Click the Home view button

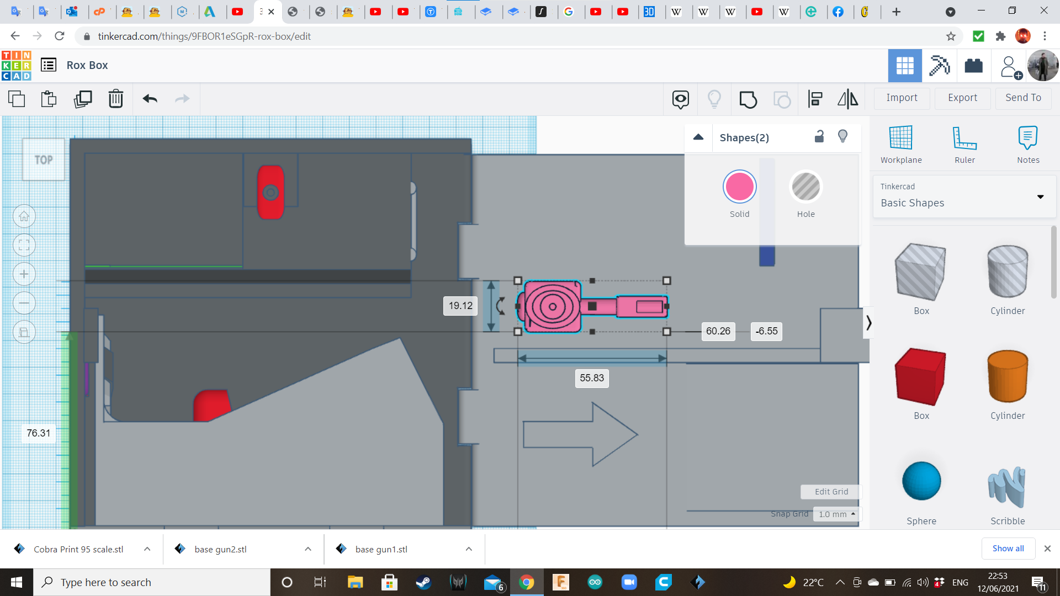(x=24, y=216)
